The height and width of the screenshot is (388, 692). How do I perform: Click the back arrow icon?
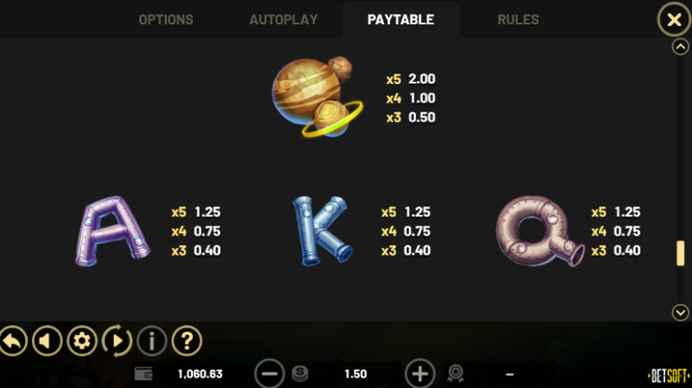tap(13, 340)
